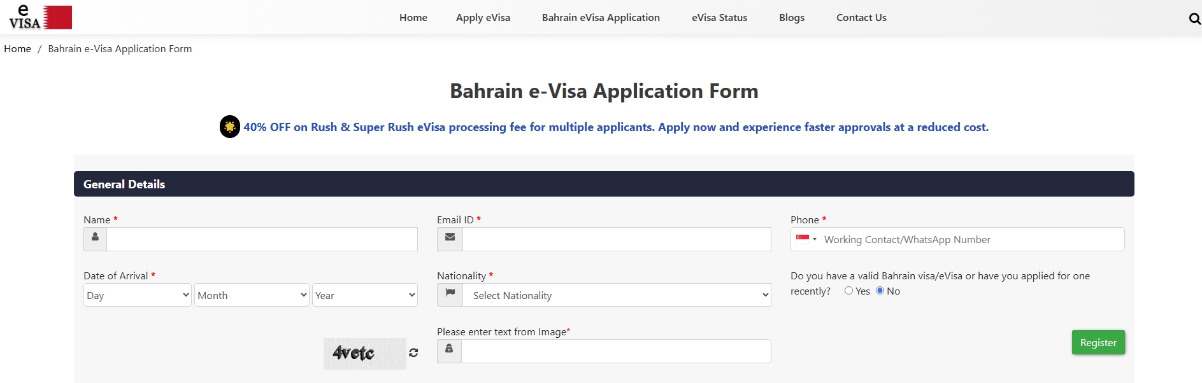Click the lock icon beside captcha field
Image resolution: width=1202 pixels, height=383 pixels.
click(x=449, y=351)
